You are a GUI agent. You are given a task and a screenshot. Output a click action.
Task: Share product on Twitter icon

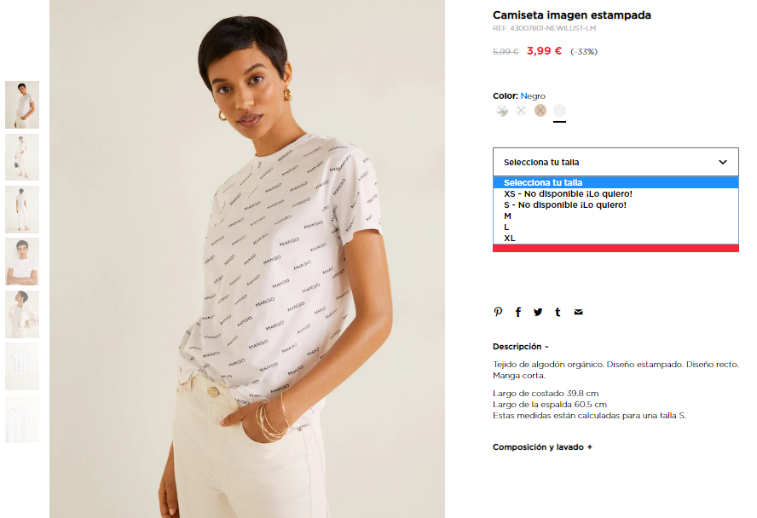click(x=538, y=312)
